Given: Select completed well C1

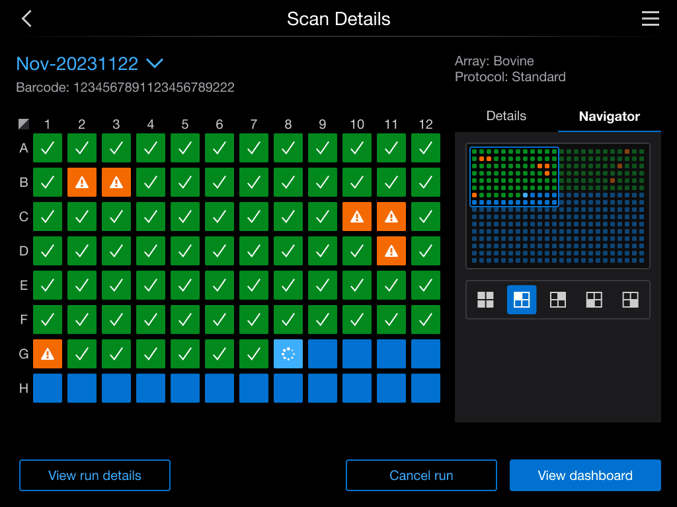Looking at the screenshot, I should [x=48, y=217].
